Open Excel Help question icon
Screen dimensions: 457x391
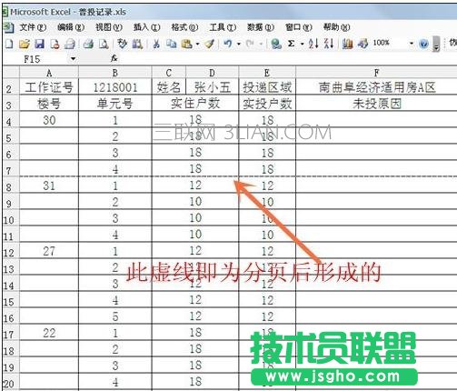423,45
